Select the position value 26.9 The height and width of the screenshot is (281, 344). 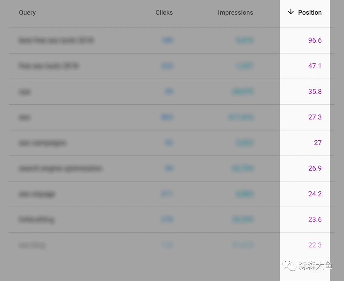coord(315,168)
